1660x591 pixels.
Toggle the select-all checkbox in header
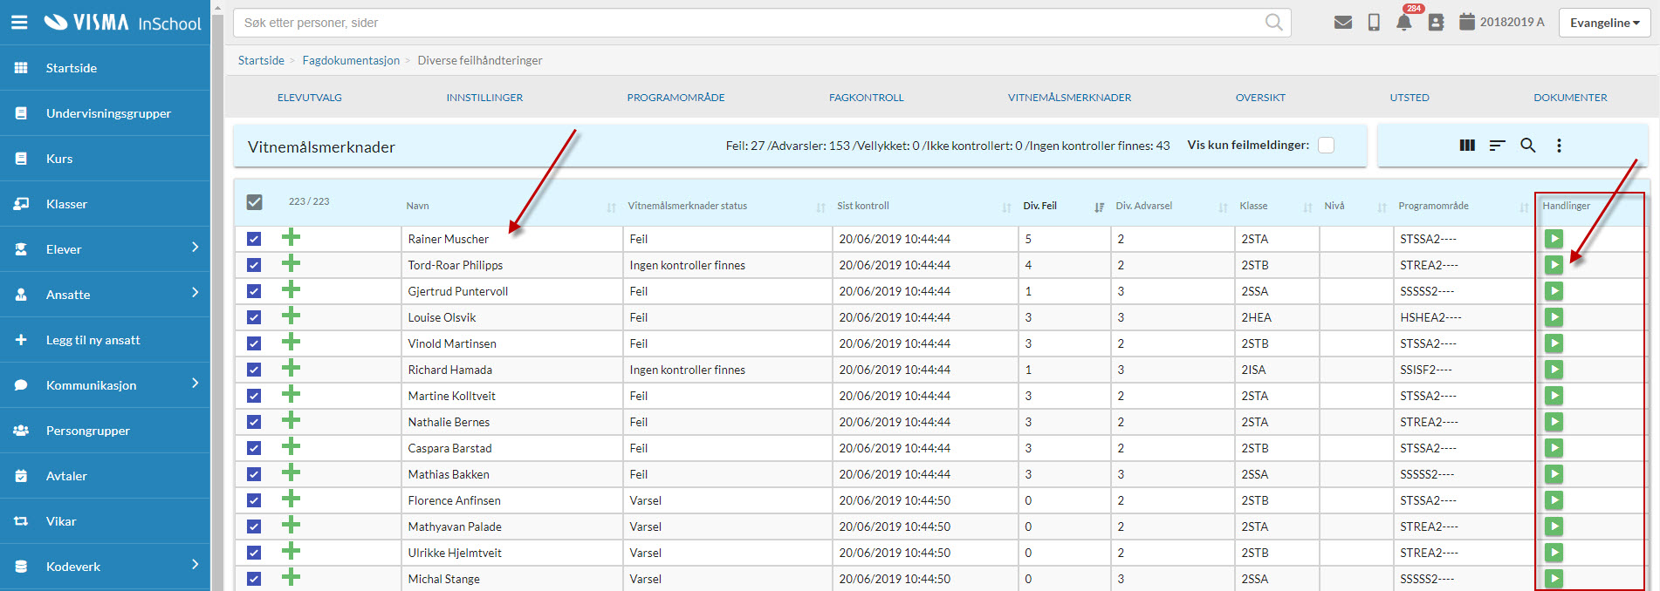tap(254, 202)
